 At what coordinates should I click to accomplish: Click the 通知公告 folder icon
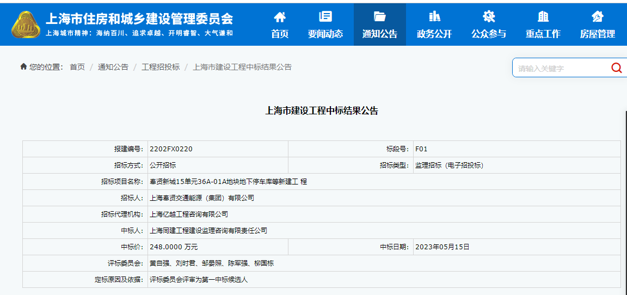point(380,16)
